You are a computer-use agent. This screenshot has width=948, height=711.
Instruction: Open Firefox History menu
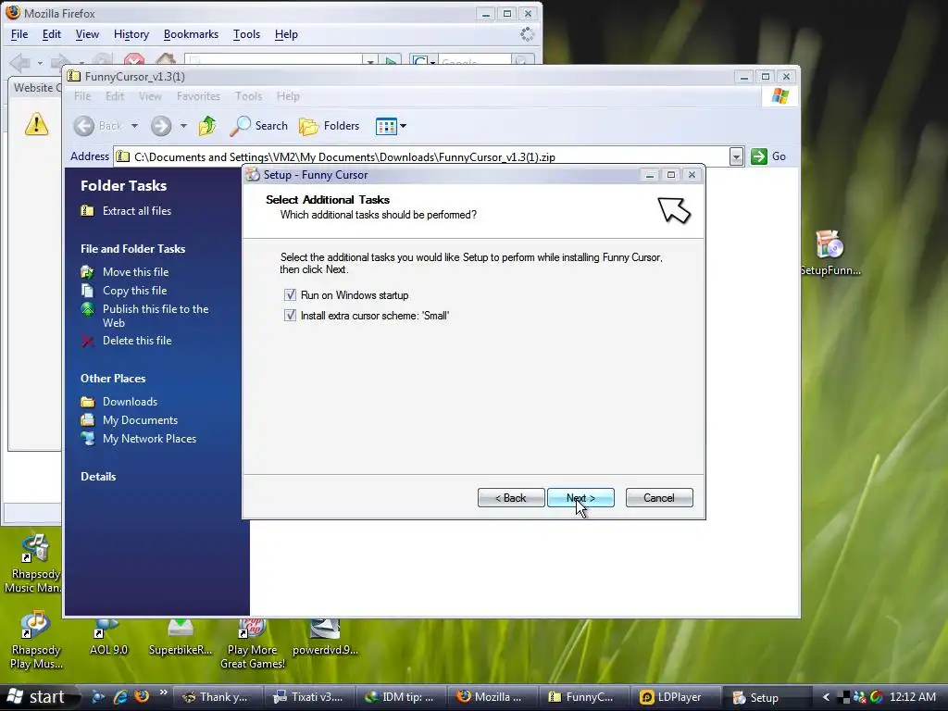(131, 34)
